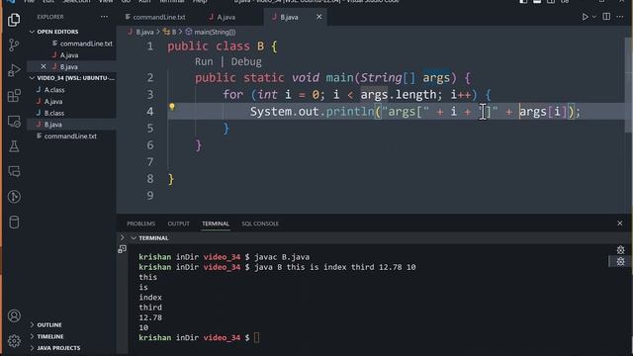Select the Terminal panel tab

tap(216, 223)
